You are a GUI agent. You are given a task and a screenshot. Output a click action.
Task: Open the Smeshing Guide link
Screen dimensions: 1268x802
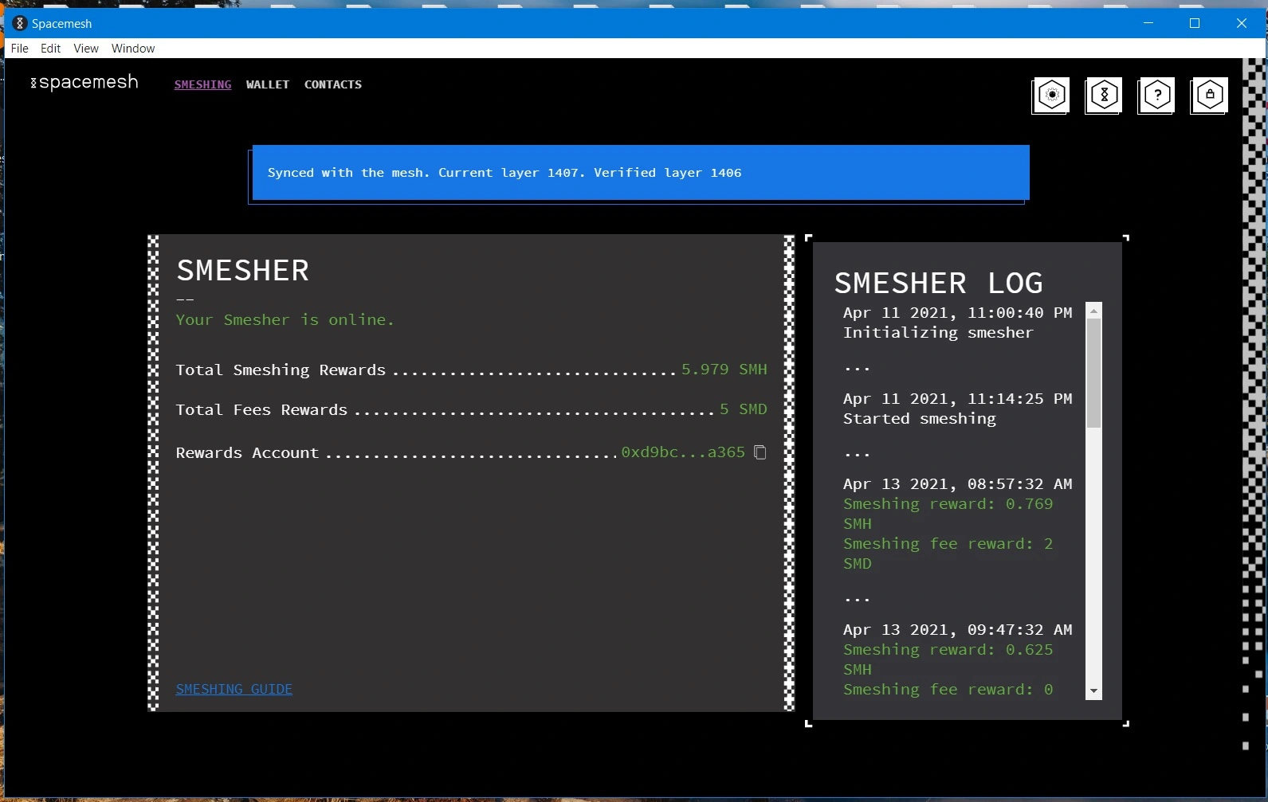point(234,689)
